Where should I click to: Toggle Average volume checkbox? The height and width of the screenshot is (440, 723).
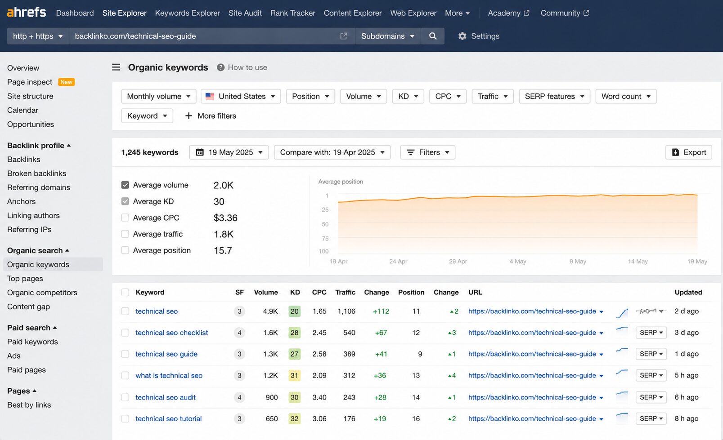click(x=125, y=185)
